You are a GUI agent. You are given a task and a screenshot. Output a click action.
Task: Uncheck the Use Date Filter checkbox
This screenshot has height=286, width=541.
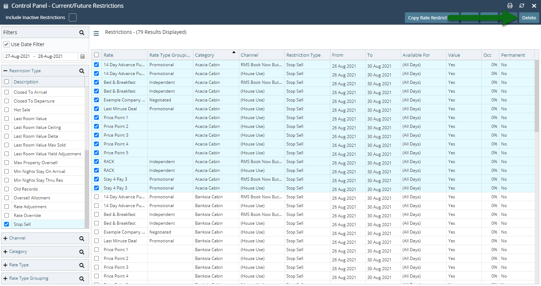coord(6,44)
